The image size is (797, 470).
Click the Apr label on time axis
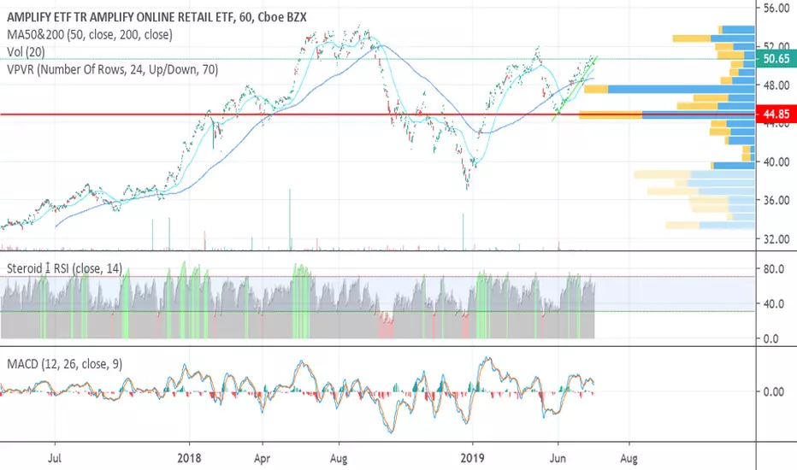(x=262, y=458)
